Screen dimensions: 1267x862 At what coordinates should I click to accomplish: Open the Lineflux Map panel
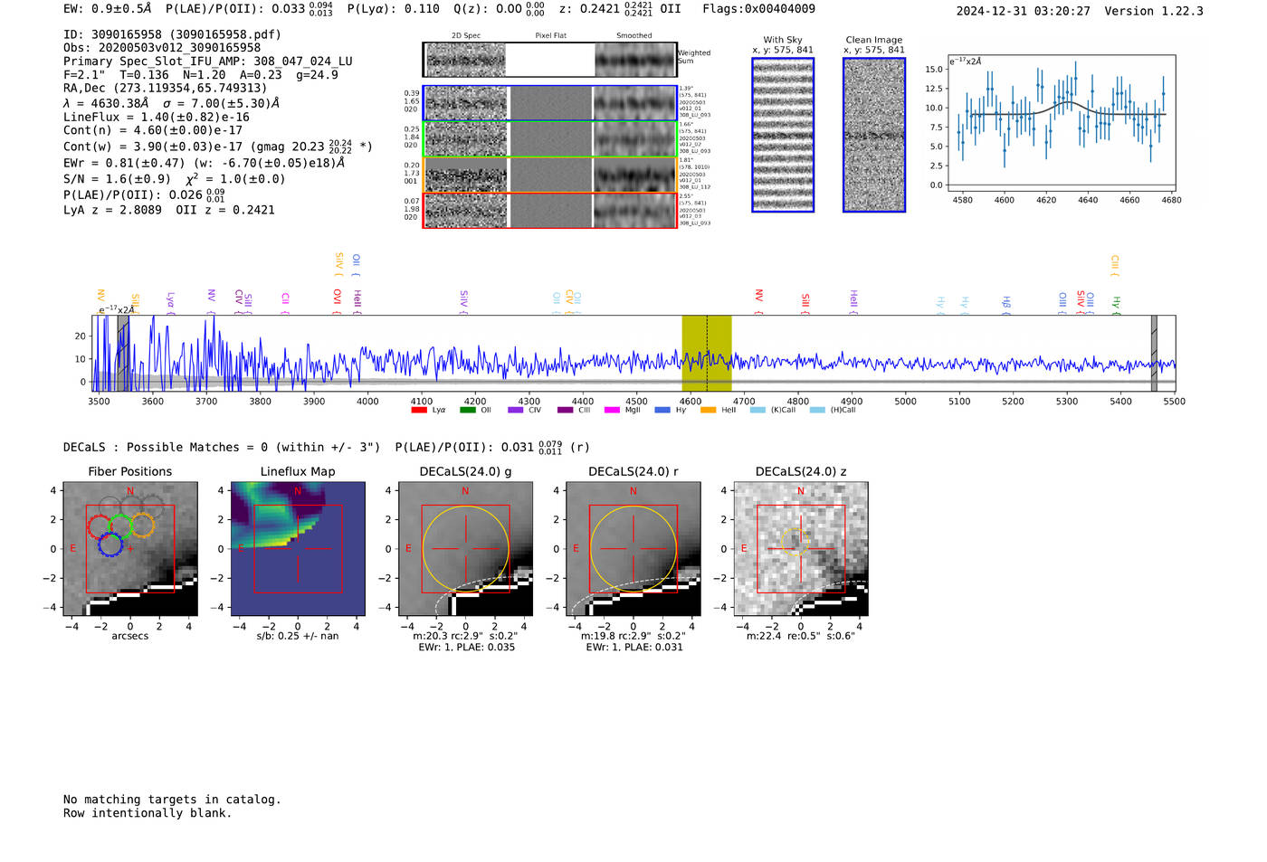pos(298,548)
